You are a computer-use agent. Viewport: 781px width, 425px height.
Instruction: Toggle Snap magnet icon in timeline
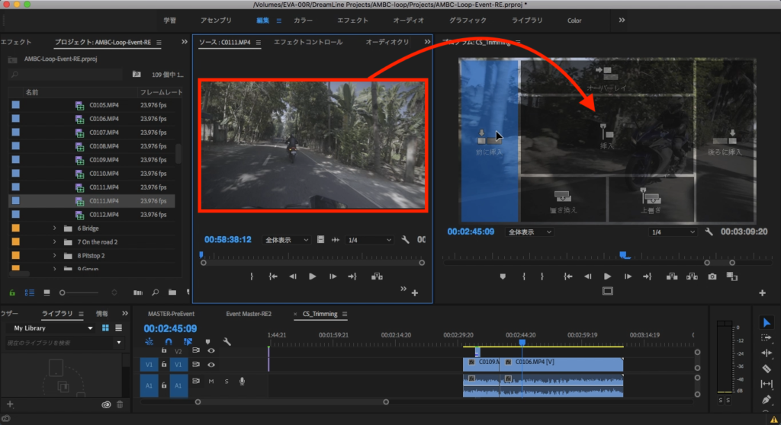coord(167,342)
